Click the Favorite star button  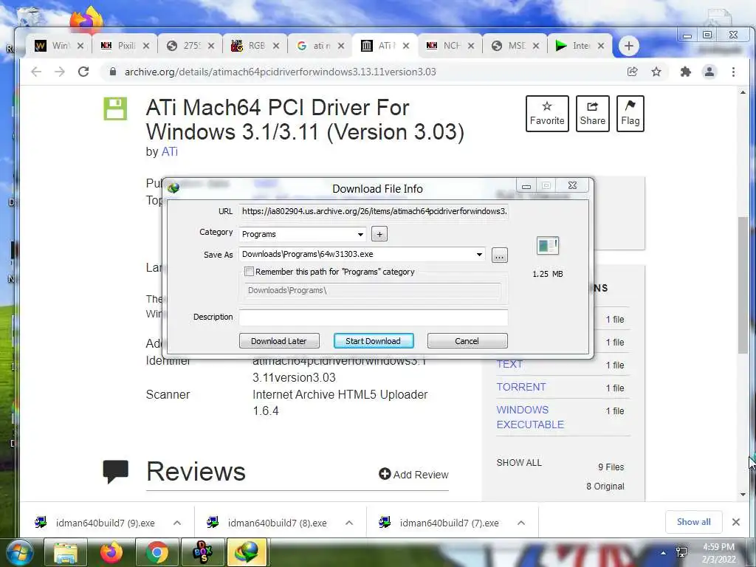547,113
